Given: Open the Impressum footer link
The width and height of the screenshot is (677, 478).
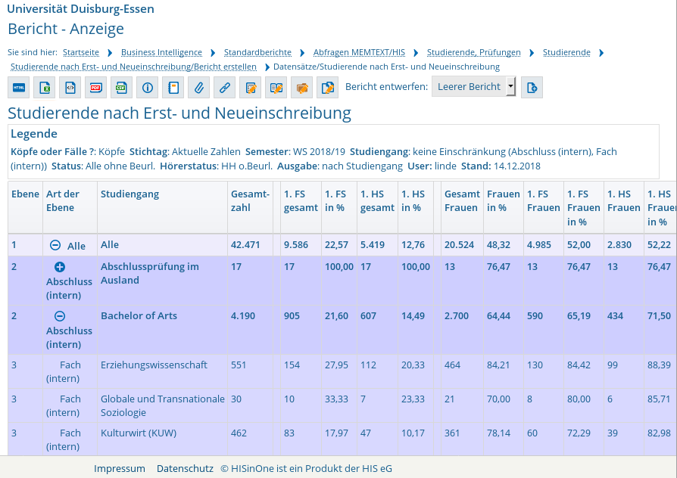Looking at the screenshot, I should point(120,468).
